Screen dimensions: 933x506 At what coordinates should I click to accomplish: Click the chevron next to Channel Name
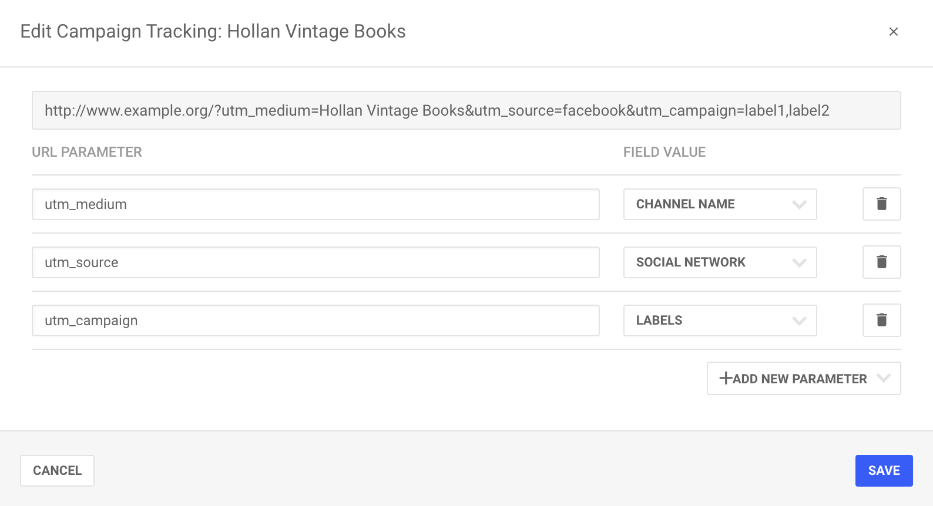[x=799, y=205]
